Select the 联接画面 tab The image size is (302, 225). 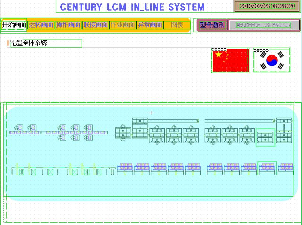(x=96, y=25)
